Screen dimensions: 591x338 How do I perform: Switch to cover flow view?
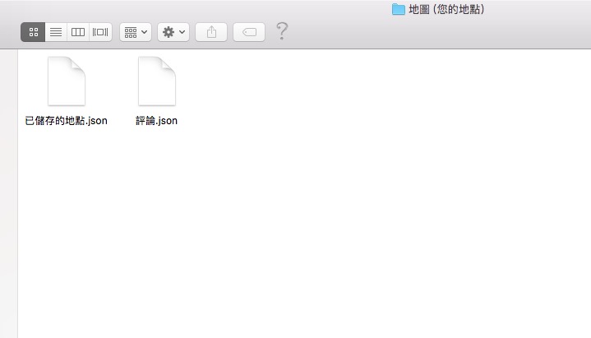click(x=100, y=32)
